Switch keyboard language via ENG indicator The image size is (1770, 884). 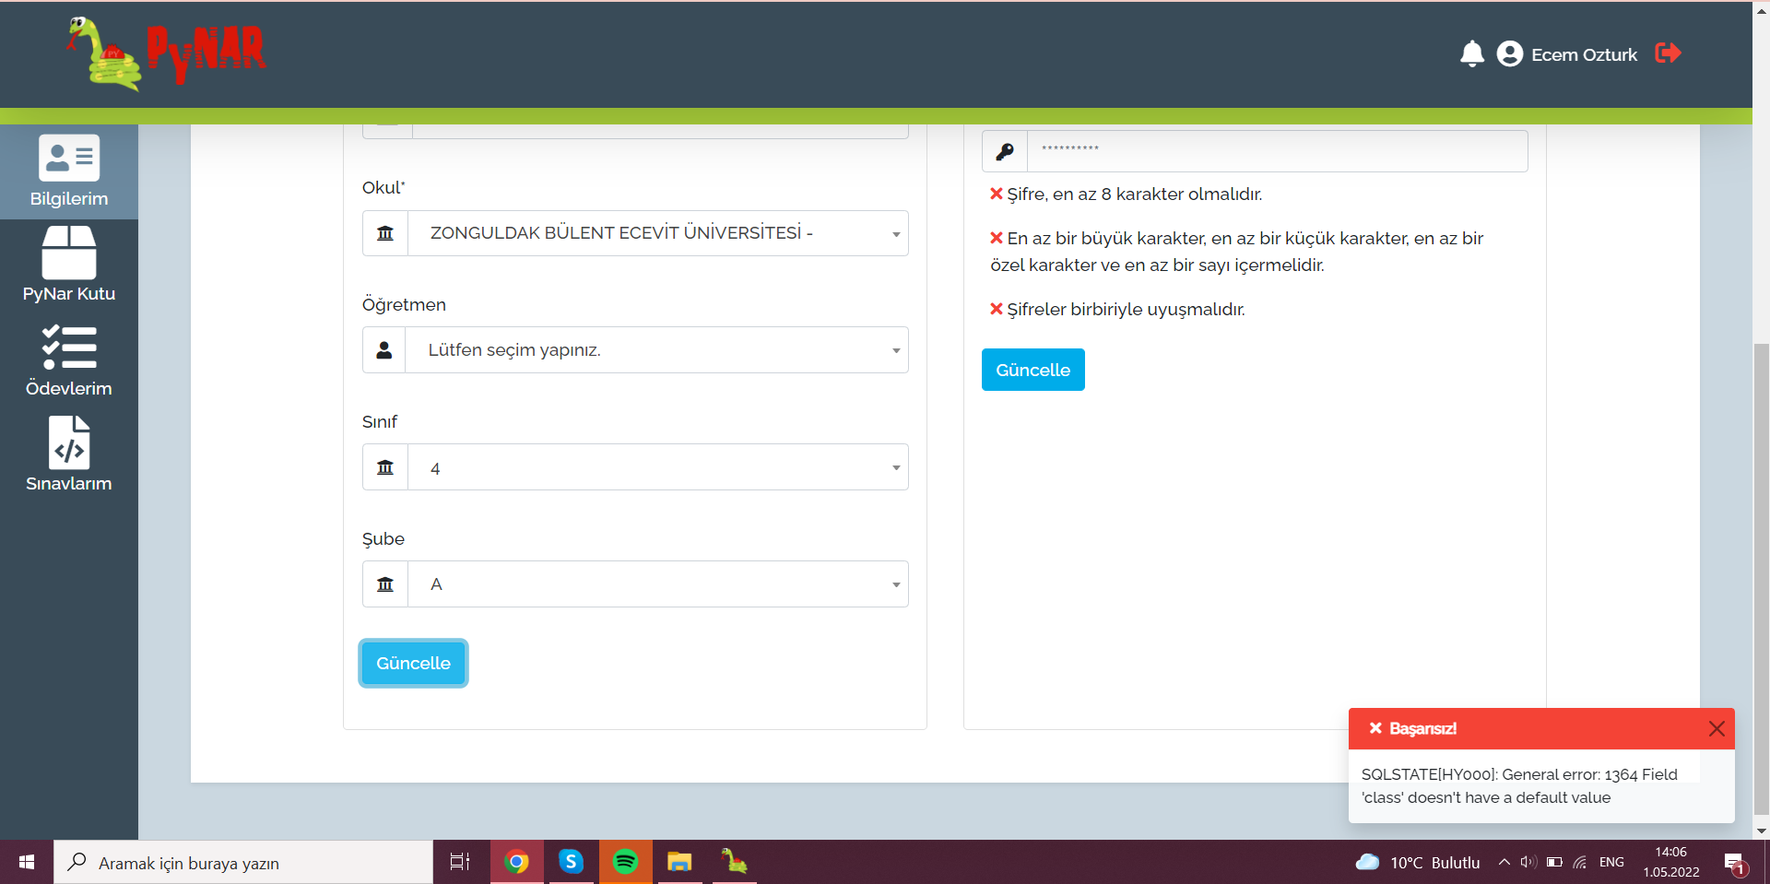coord(1612,863)
